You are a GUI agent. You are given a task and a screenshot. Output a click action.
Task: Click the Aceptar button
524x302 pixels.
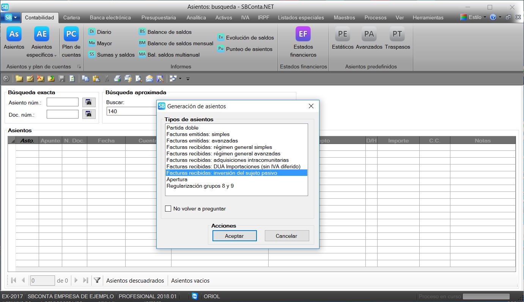tap(234, 236)
